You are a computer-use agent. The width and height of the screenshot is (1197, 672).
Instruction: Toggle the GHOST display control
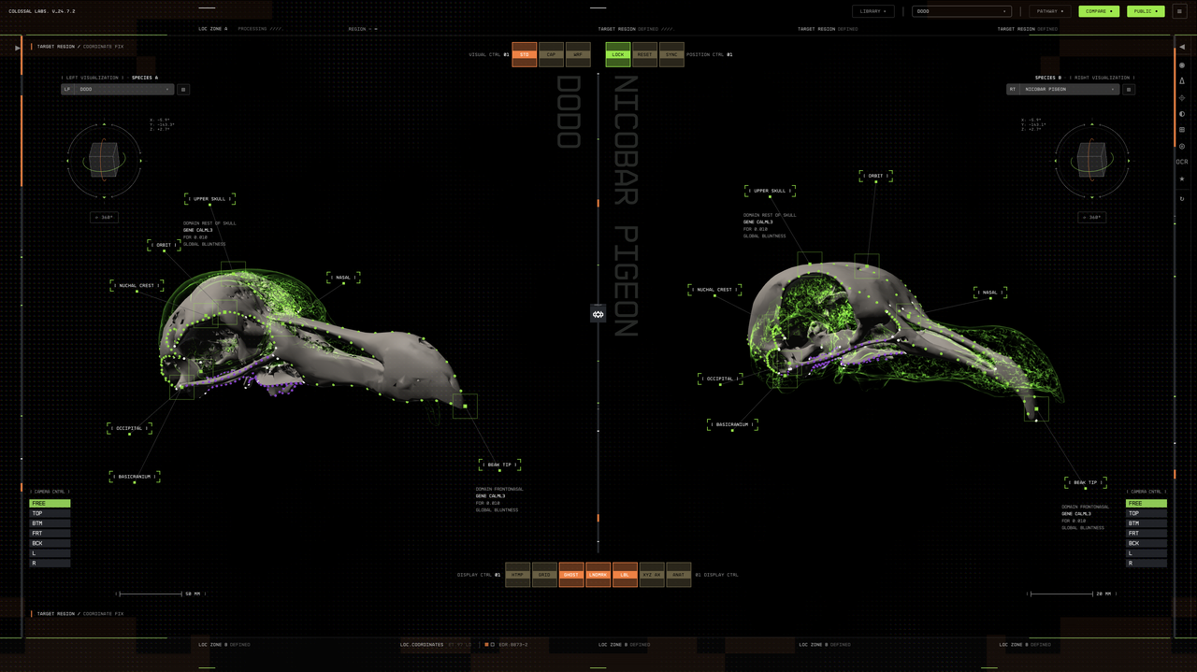point(570,575)
